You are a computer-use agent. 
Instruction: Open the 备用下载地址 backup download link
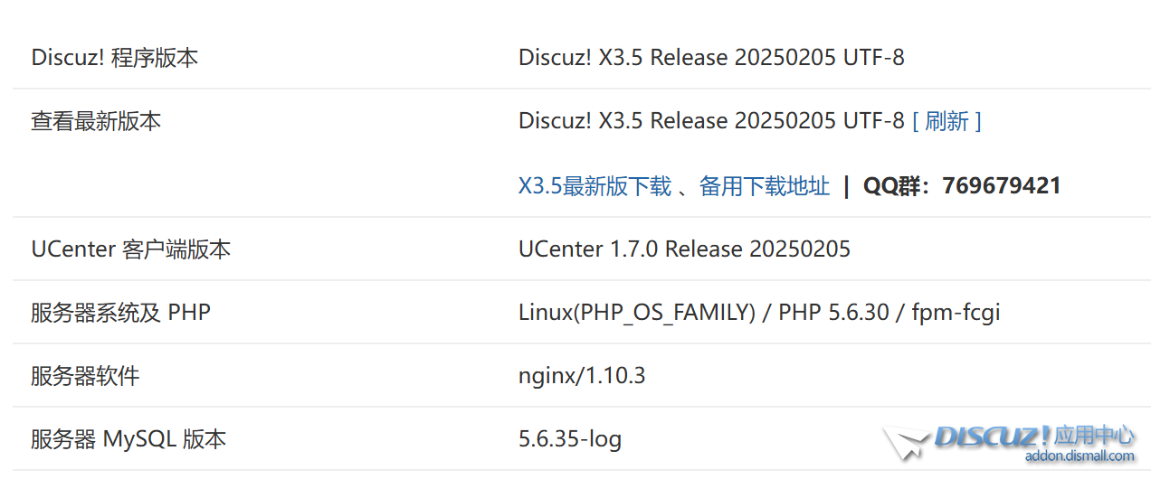[765, 186]
